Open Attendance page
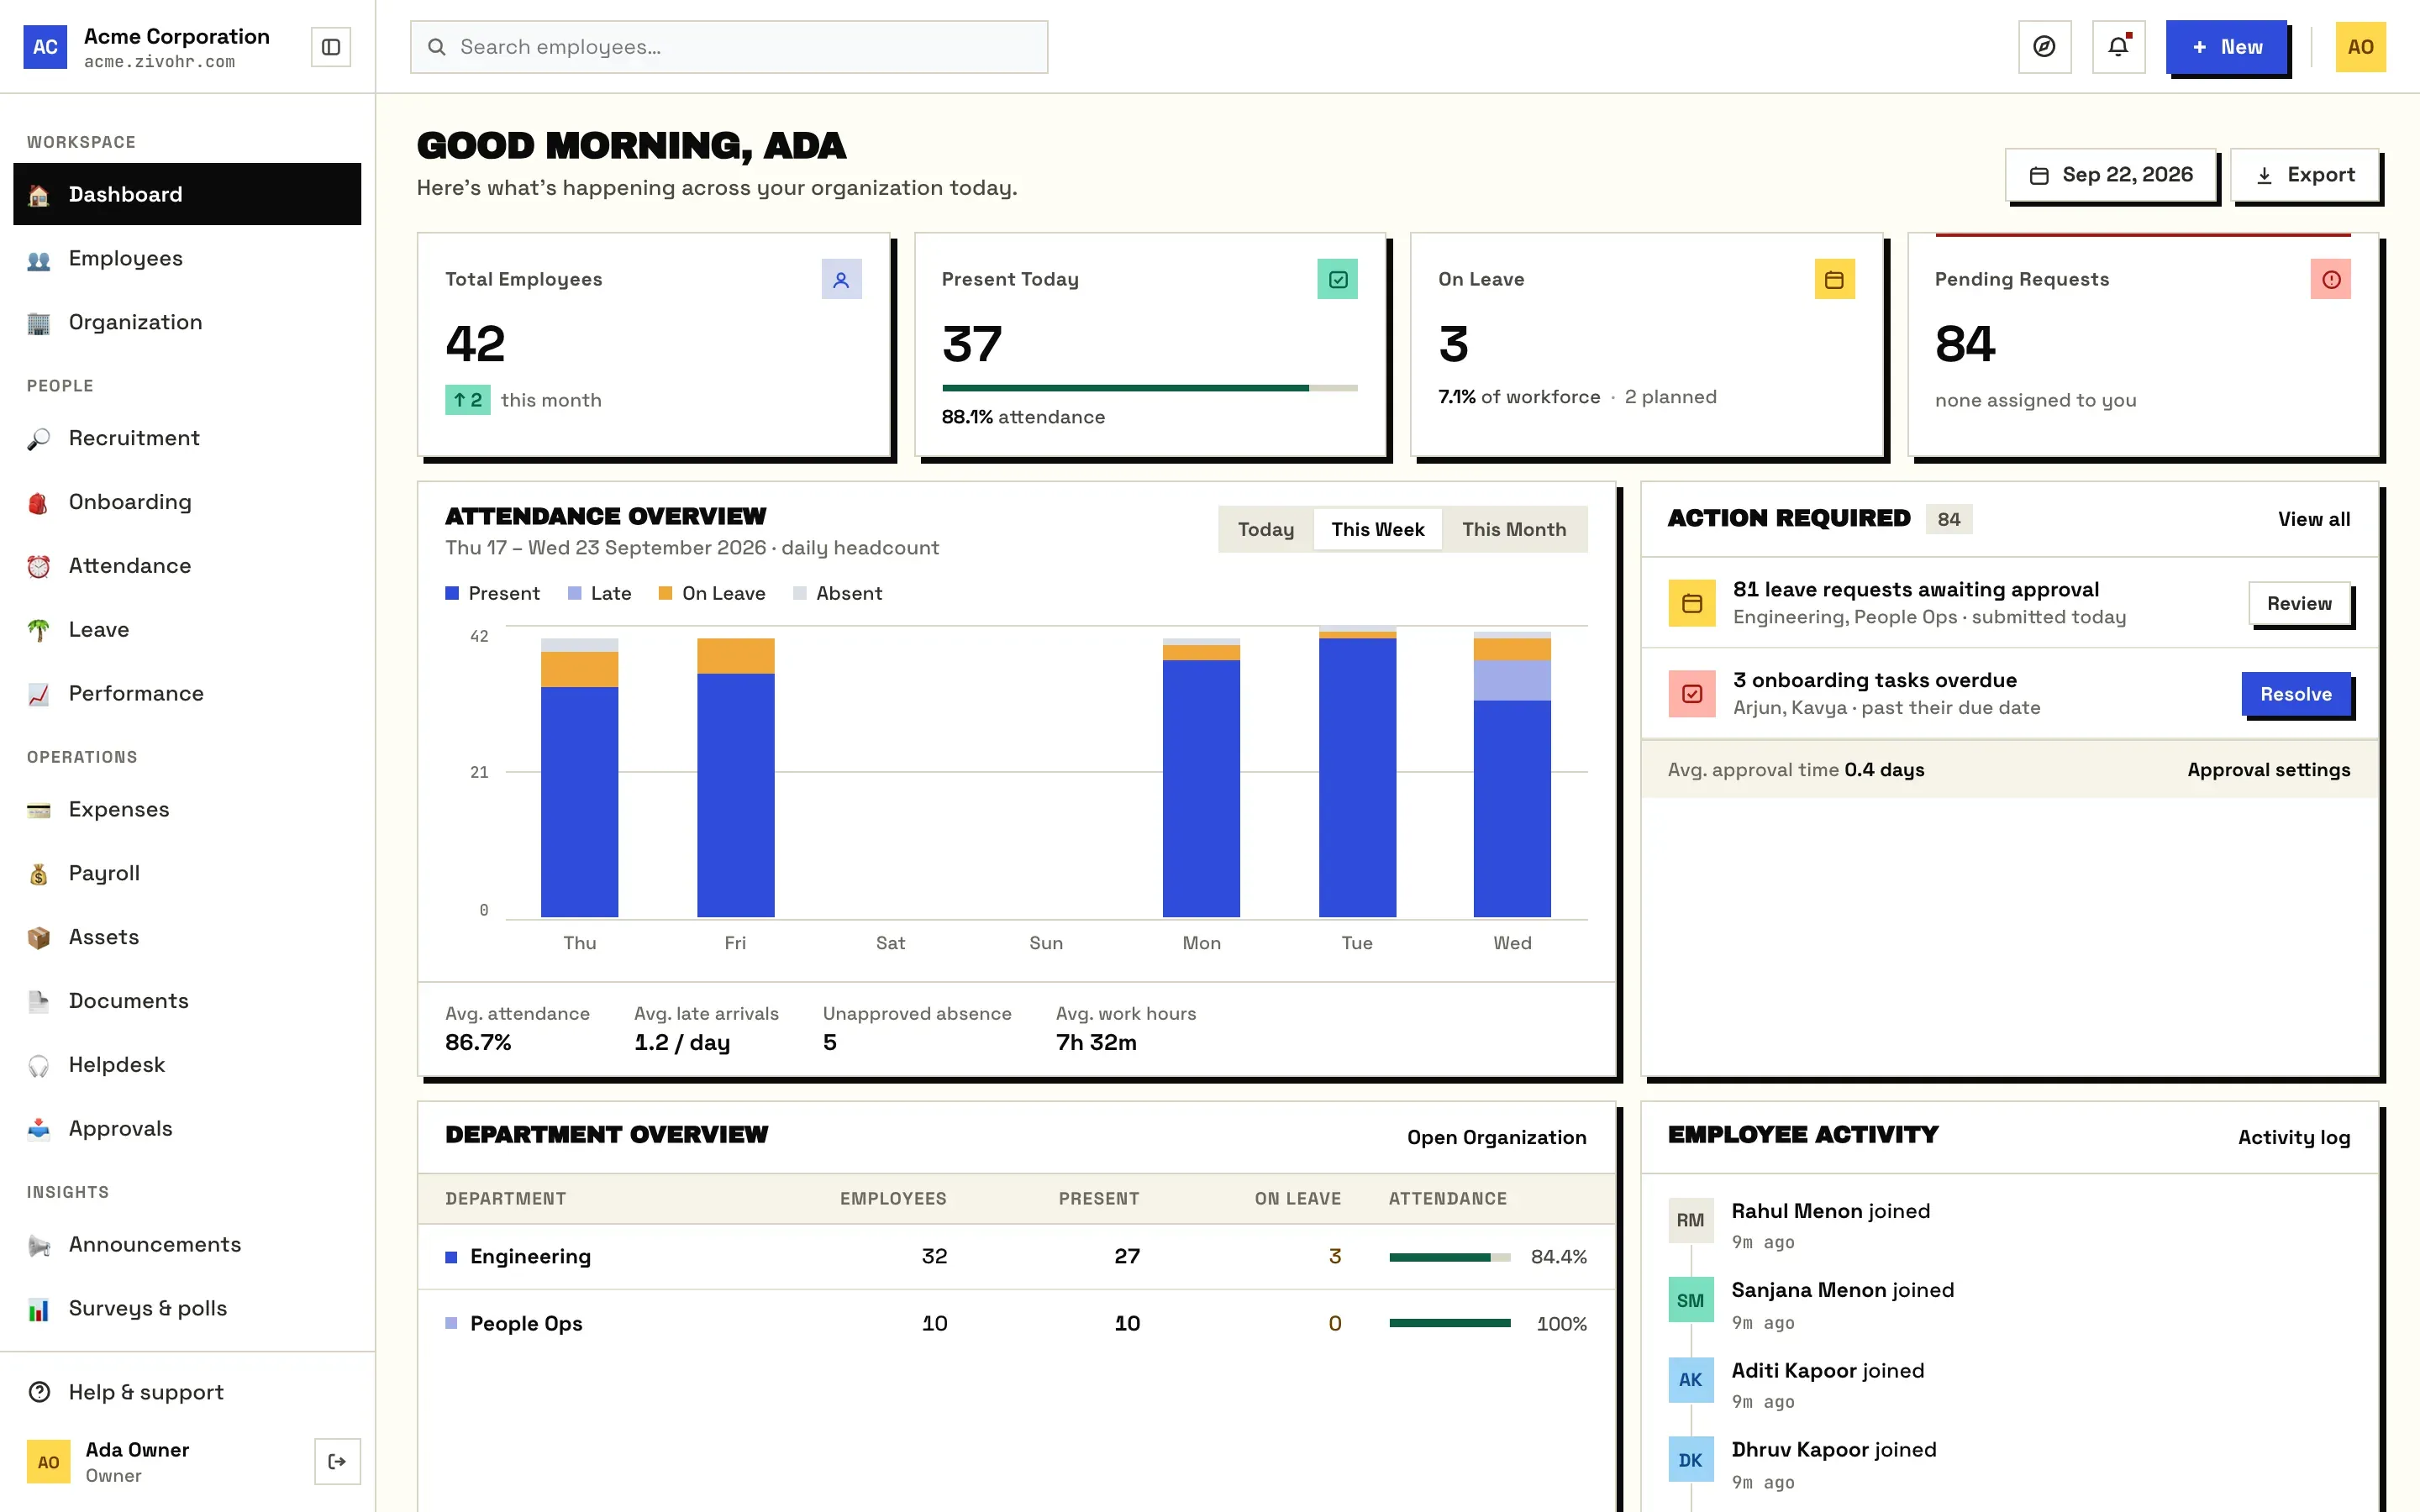This screenshot has height=1512, width=2420. [187, 566]
